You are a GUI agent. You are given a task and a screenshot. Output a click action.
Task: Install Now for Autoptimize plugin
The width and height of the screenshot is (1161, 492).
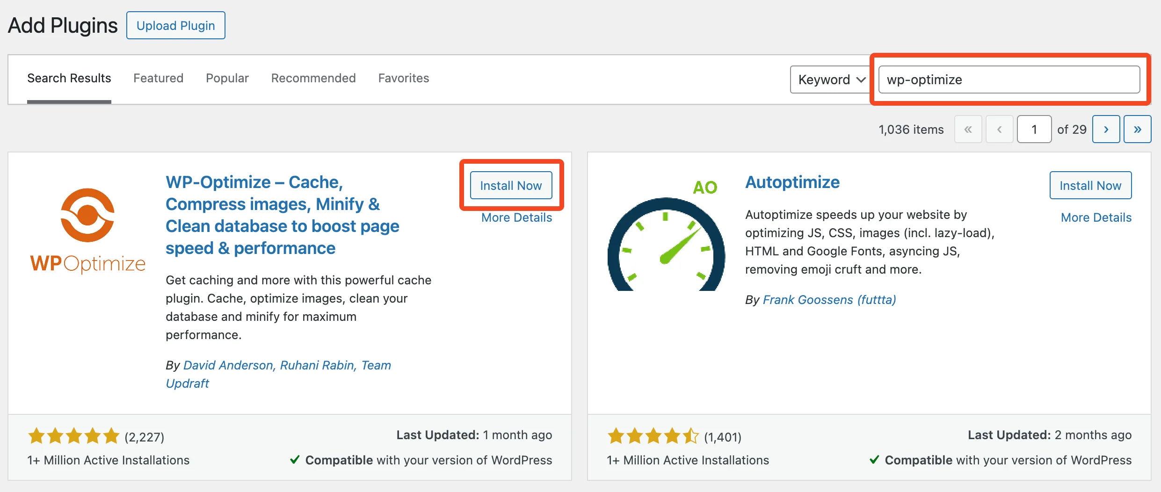(x=1090, y=185)
